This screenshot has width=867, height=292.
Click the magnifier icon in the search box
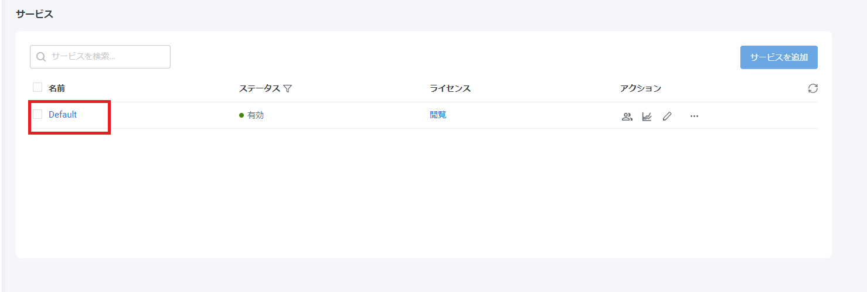(x=41, y=57)
